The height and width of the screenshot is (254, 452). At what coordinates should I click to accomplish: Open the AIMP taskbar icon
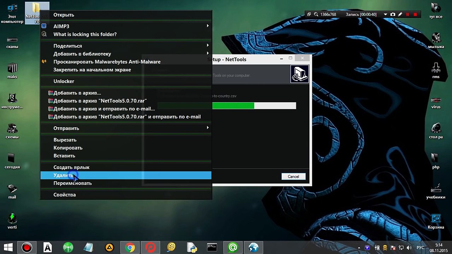[109, 248]
